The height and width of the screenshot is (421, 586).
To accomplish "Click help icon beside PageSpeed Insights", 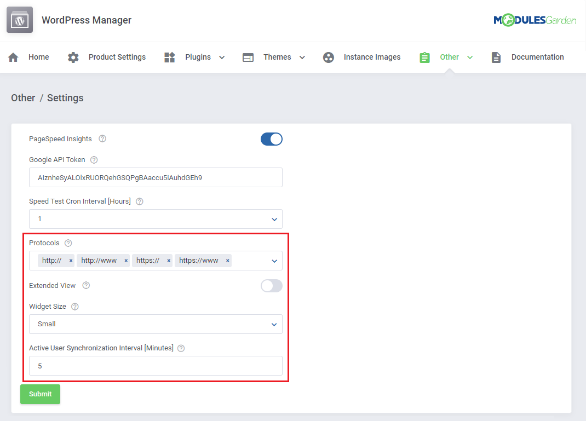I will pos(102,139).
